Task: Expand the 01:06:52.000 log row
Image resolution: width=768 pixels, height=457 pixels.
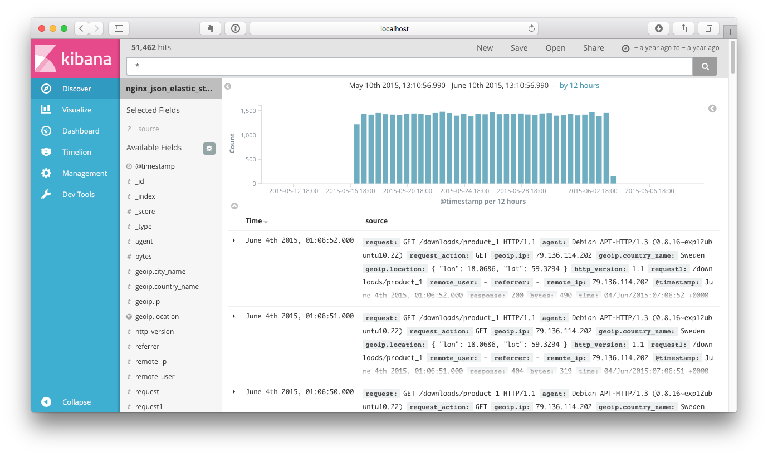Action: [x=234, y=240]
